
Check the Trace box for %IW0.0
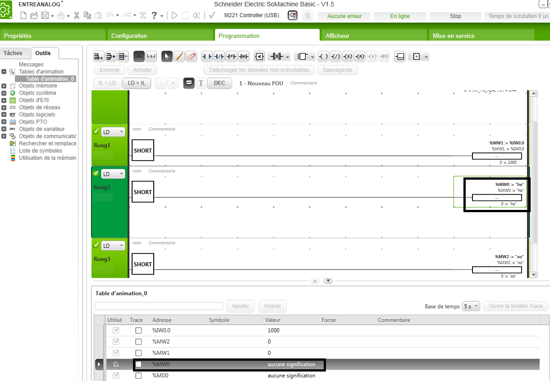[138, 330]
